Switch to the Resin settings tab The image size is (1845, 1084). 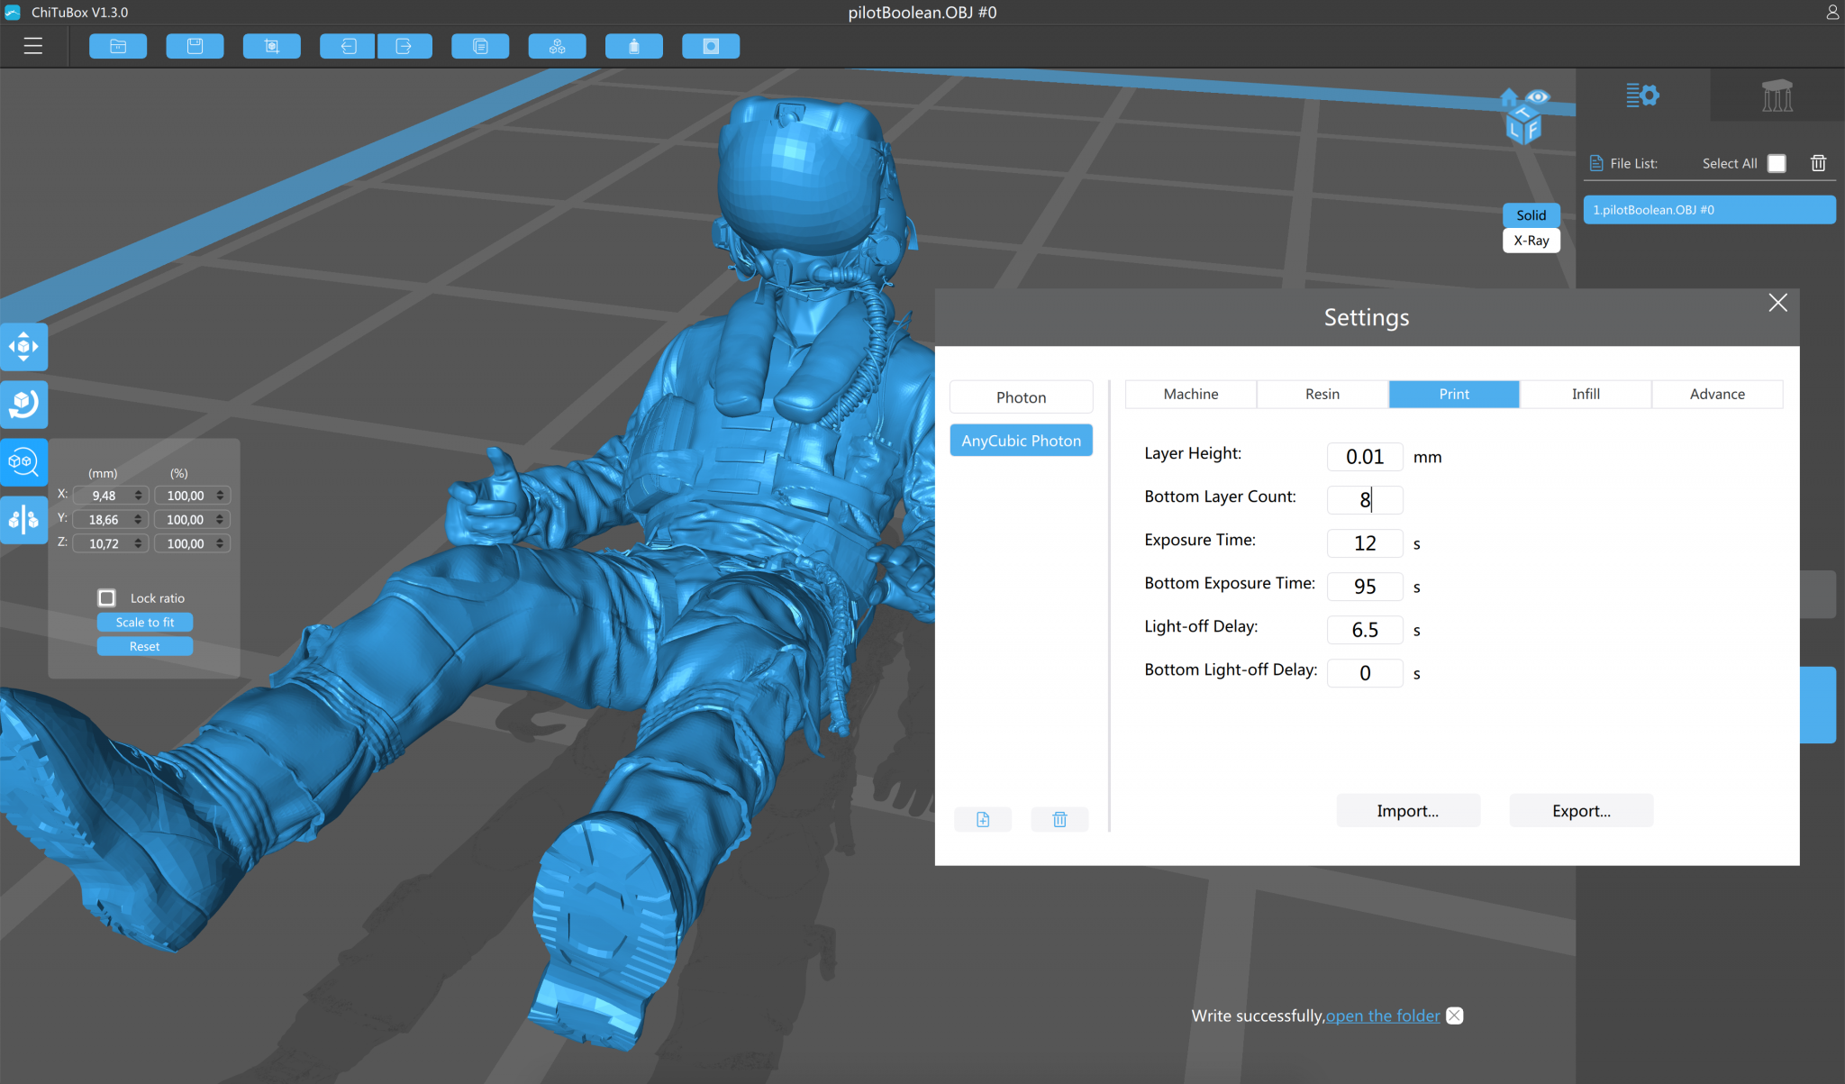pos(1322,394)
